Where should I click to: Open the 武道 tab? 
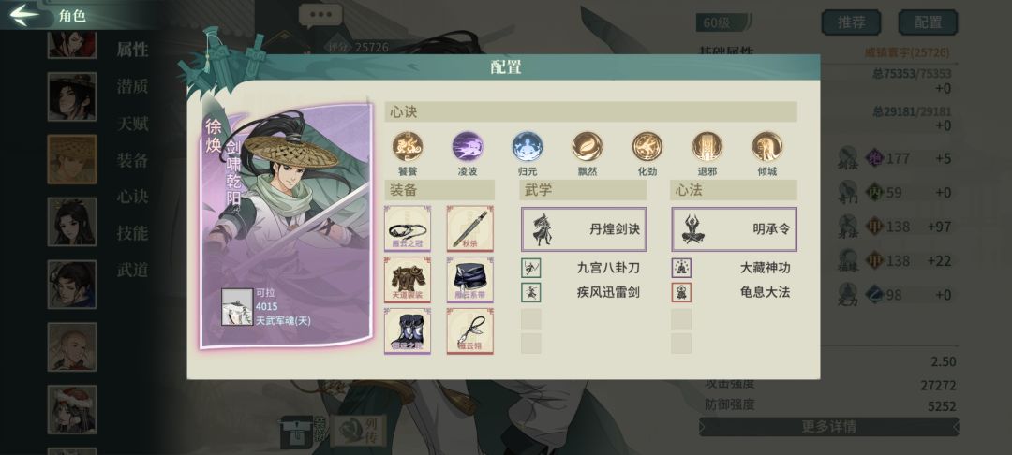pos(132,270)
